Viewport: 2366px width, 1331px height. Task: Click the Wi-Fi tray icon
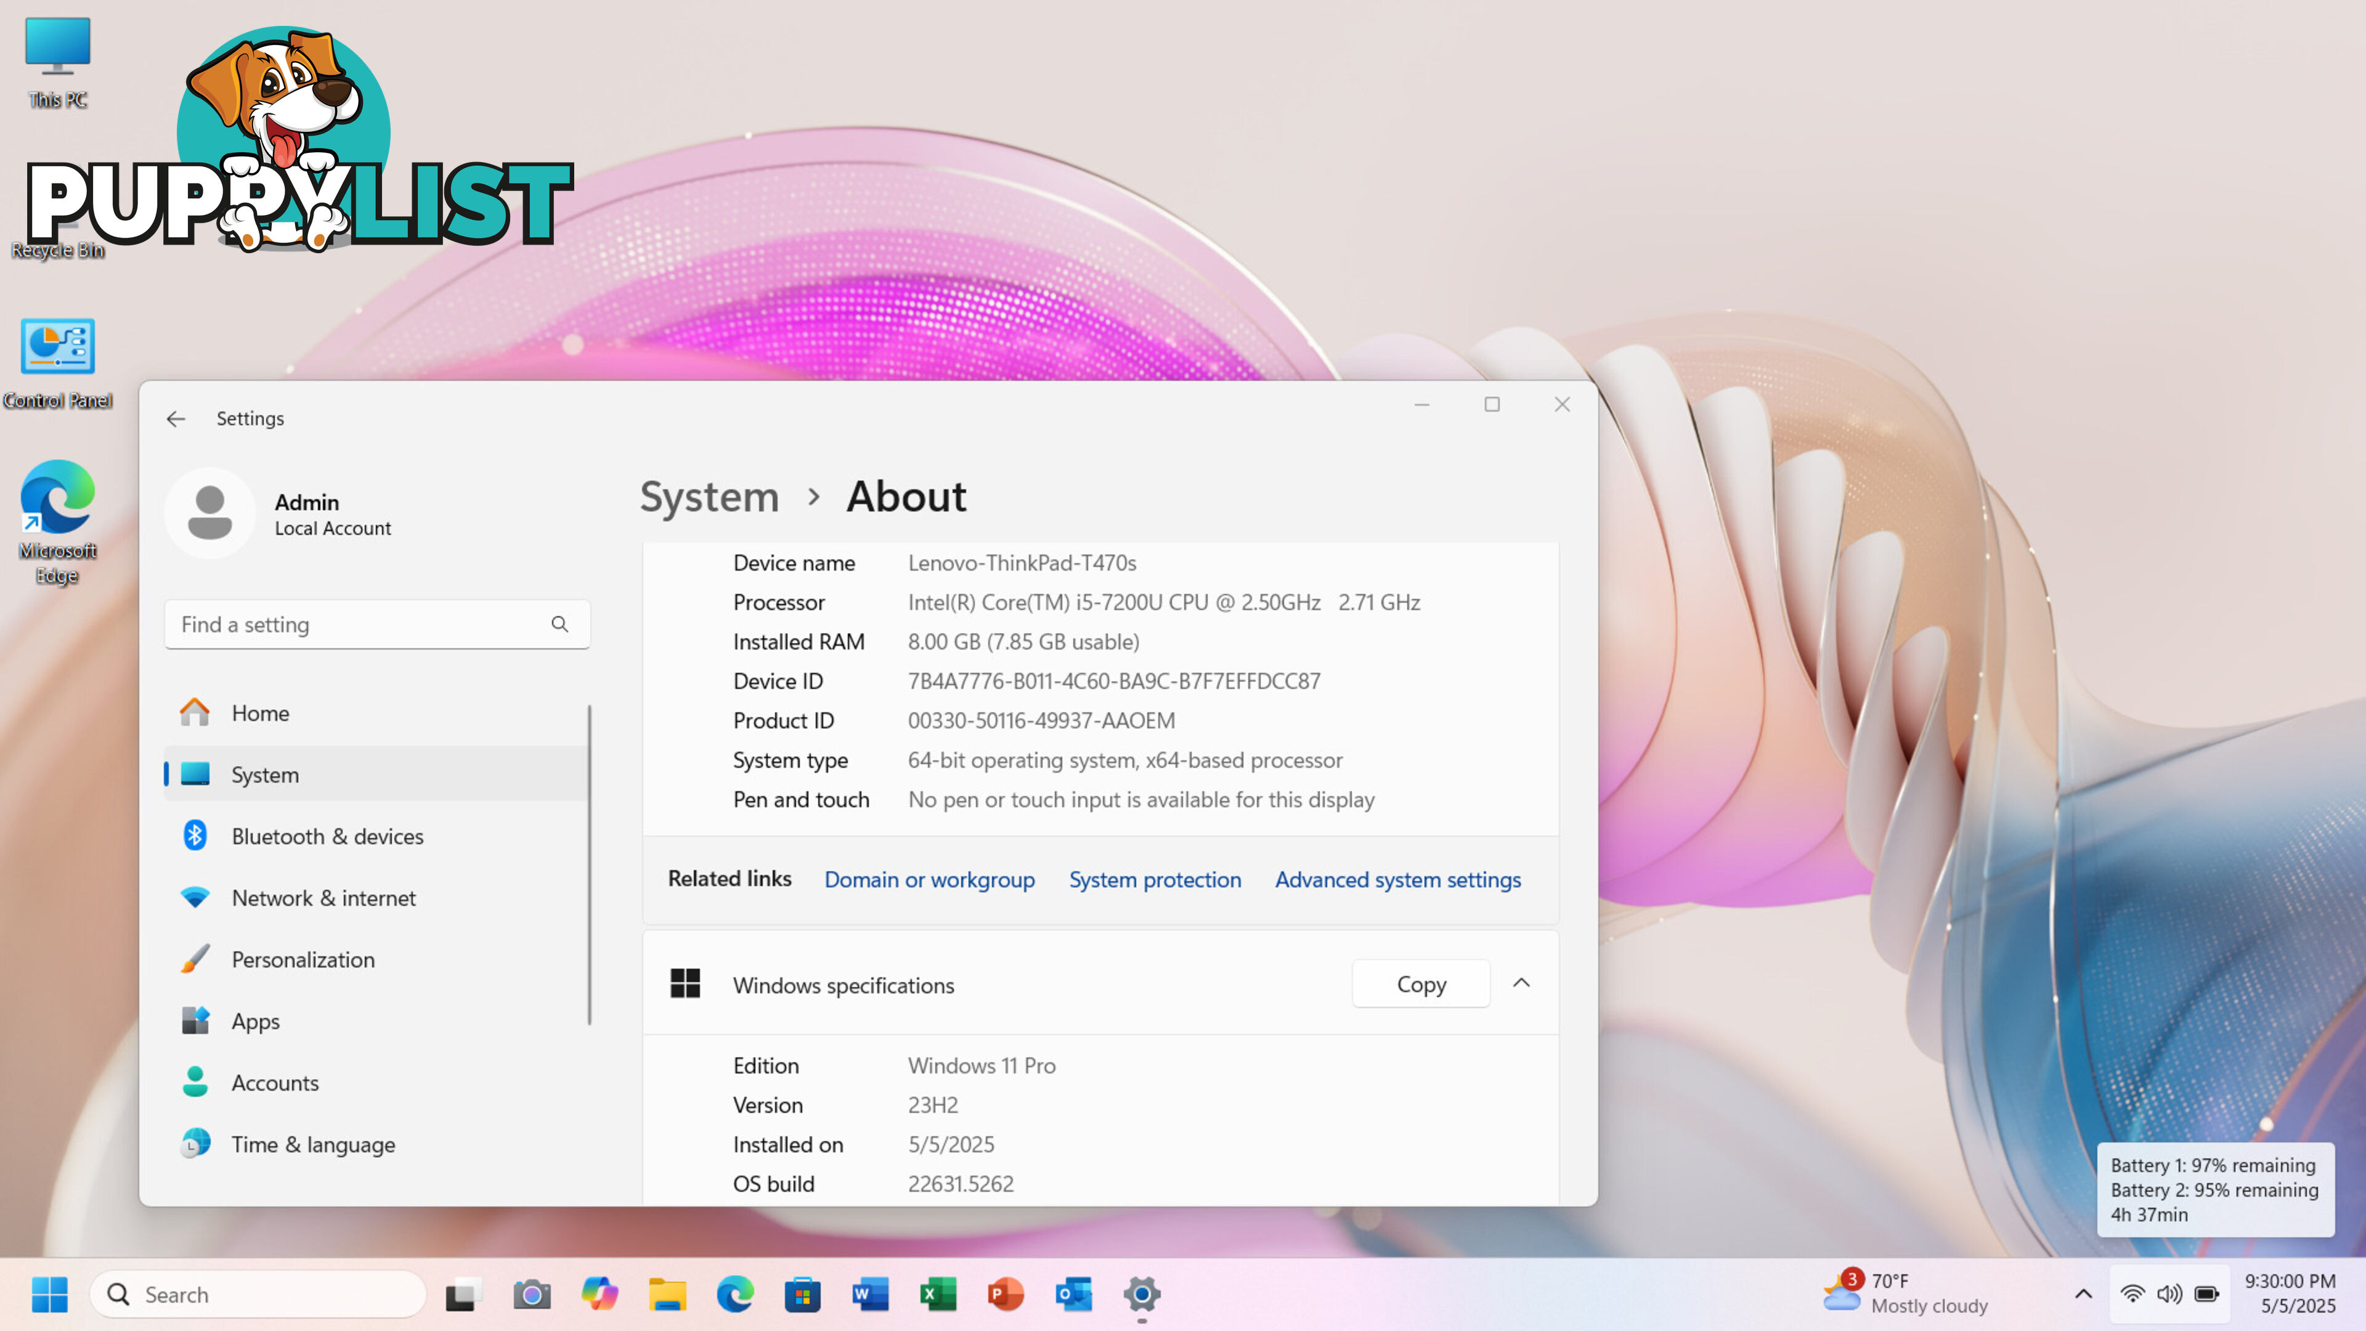[x=2132, y=1294]
